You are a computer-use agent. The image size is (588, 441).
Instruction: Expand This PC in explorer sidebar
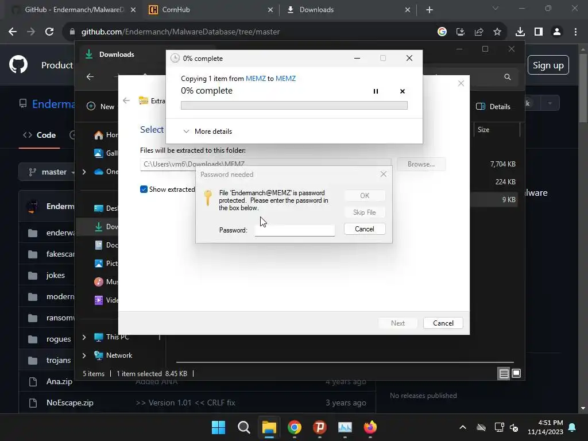[x=84, y=337]
